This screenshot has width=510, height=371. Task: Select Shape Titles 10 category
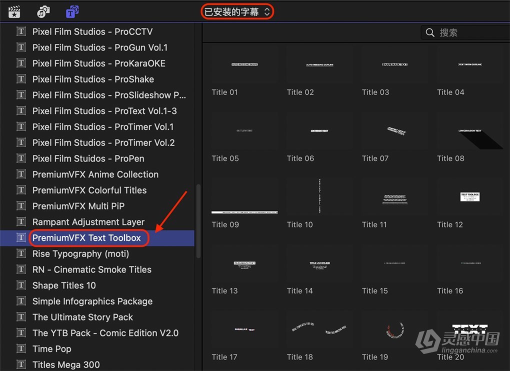point(97,285)
